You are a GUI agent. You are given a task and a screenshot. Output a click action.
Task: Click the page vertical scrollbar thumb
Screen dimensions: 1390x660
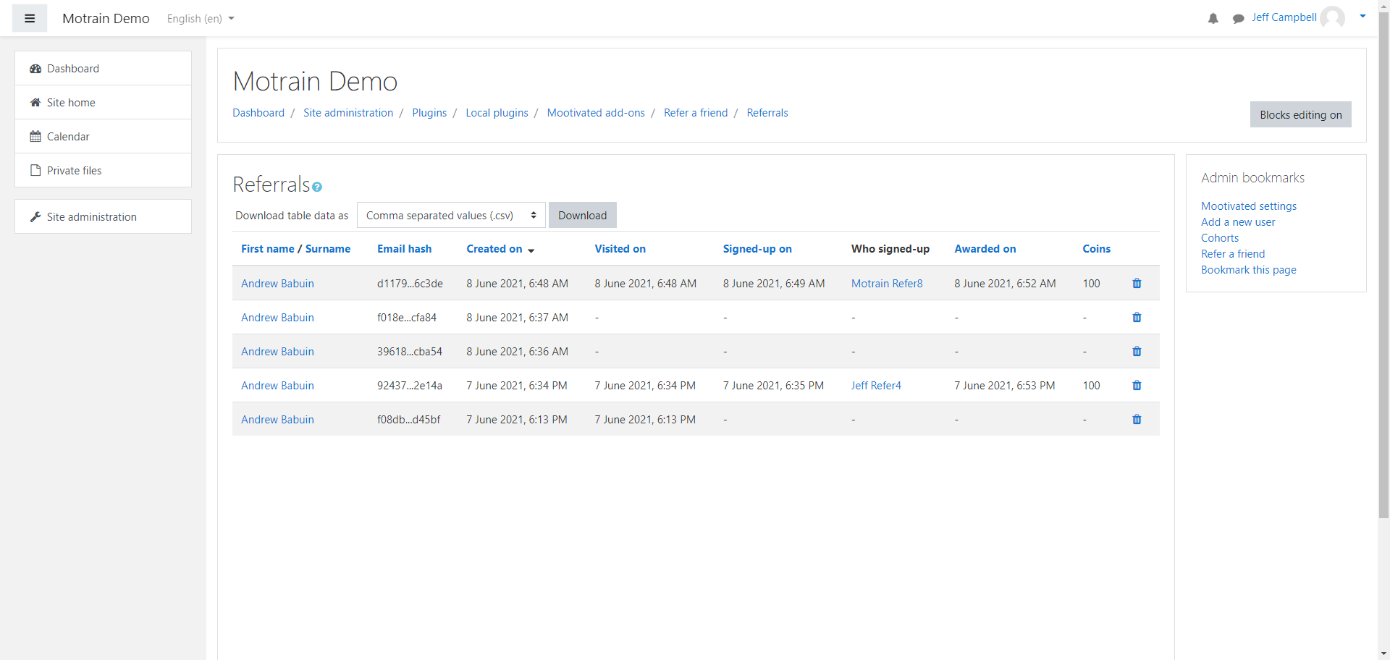coord(1383,264)
